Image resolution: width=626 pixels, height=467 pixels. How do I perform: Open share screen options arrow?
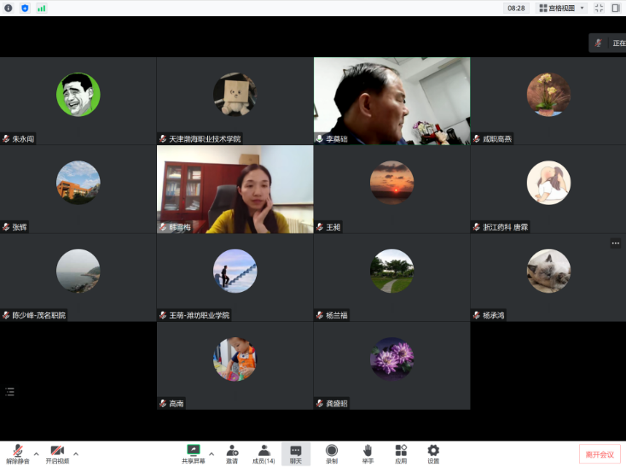212,453
